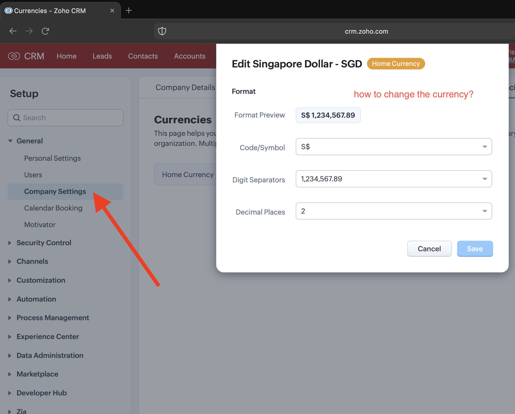
Task: Click the browser forward arrow
Action: tap(29, 31)
